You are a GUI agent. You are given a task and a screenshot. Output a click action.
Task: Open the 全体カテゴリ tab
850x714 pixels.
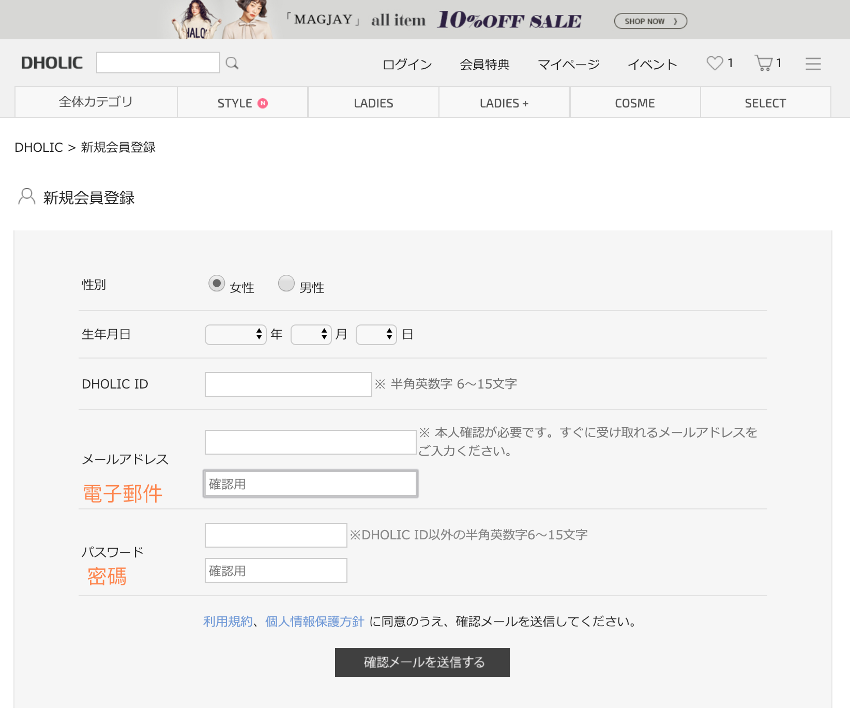pos(96,102)
